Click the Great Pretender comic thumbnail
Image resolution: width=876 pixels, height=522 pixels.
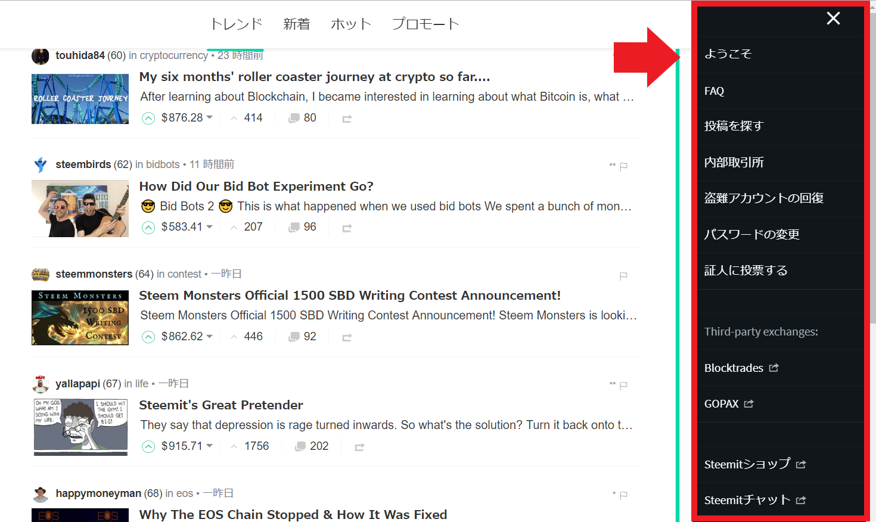coord(80,427)
